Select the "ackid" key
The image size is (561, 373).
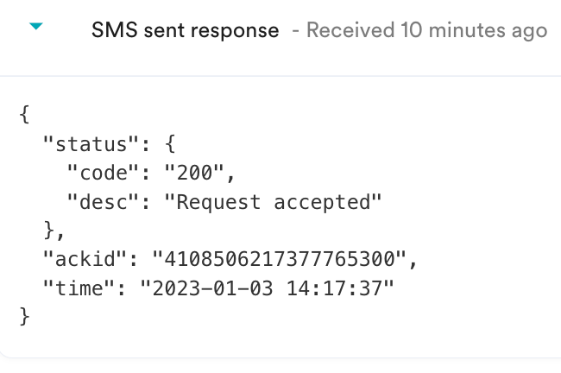point(85,258)
